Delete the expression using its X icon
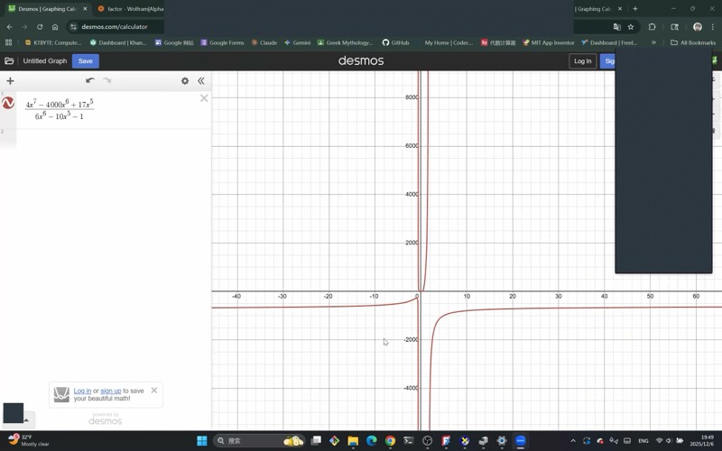This screenshot has width=722, height=451. [x=204, y=98]
